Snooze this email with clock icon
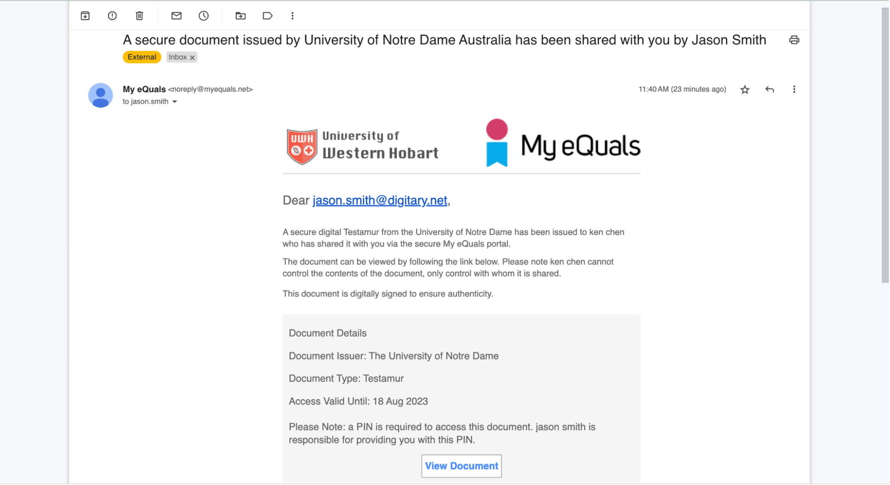The image size is (890, 485). [203, 16]
